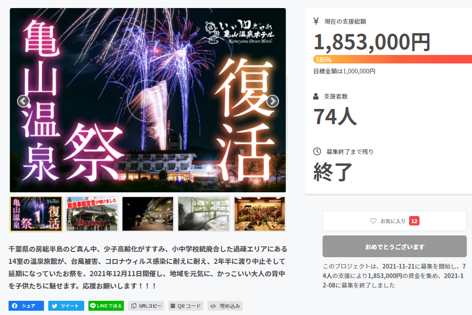This screenshot has height=315, width=472.
Task: Select the night terrace thumbnail
Action: point(148,214)
